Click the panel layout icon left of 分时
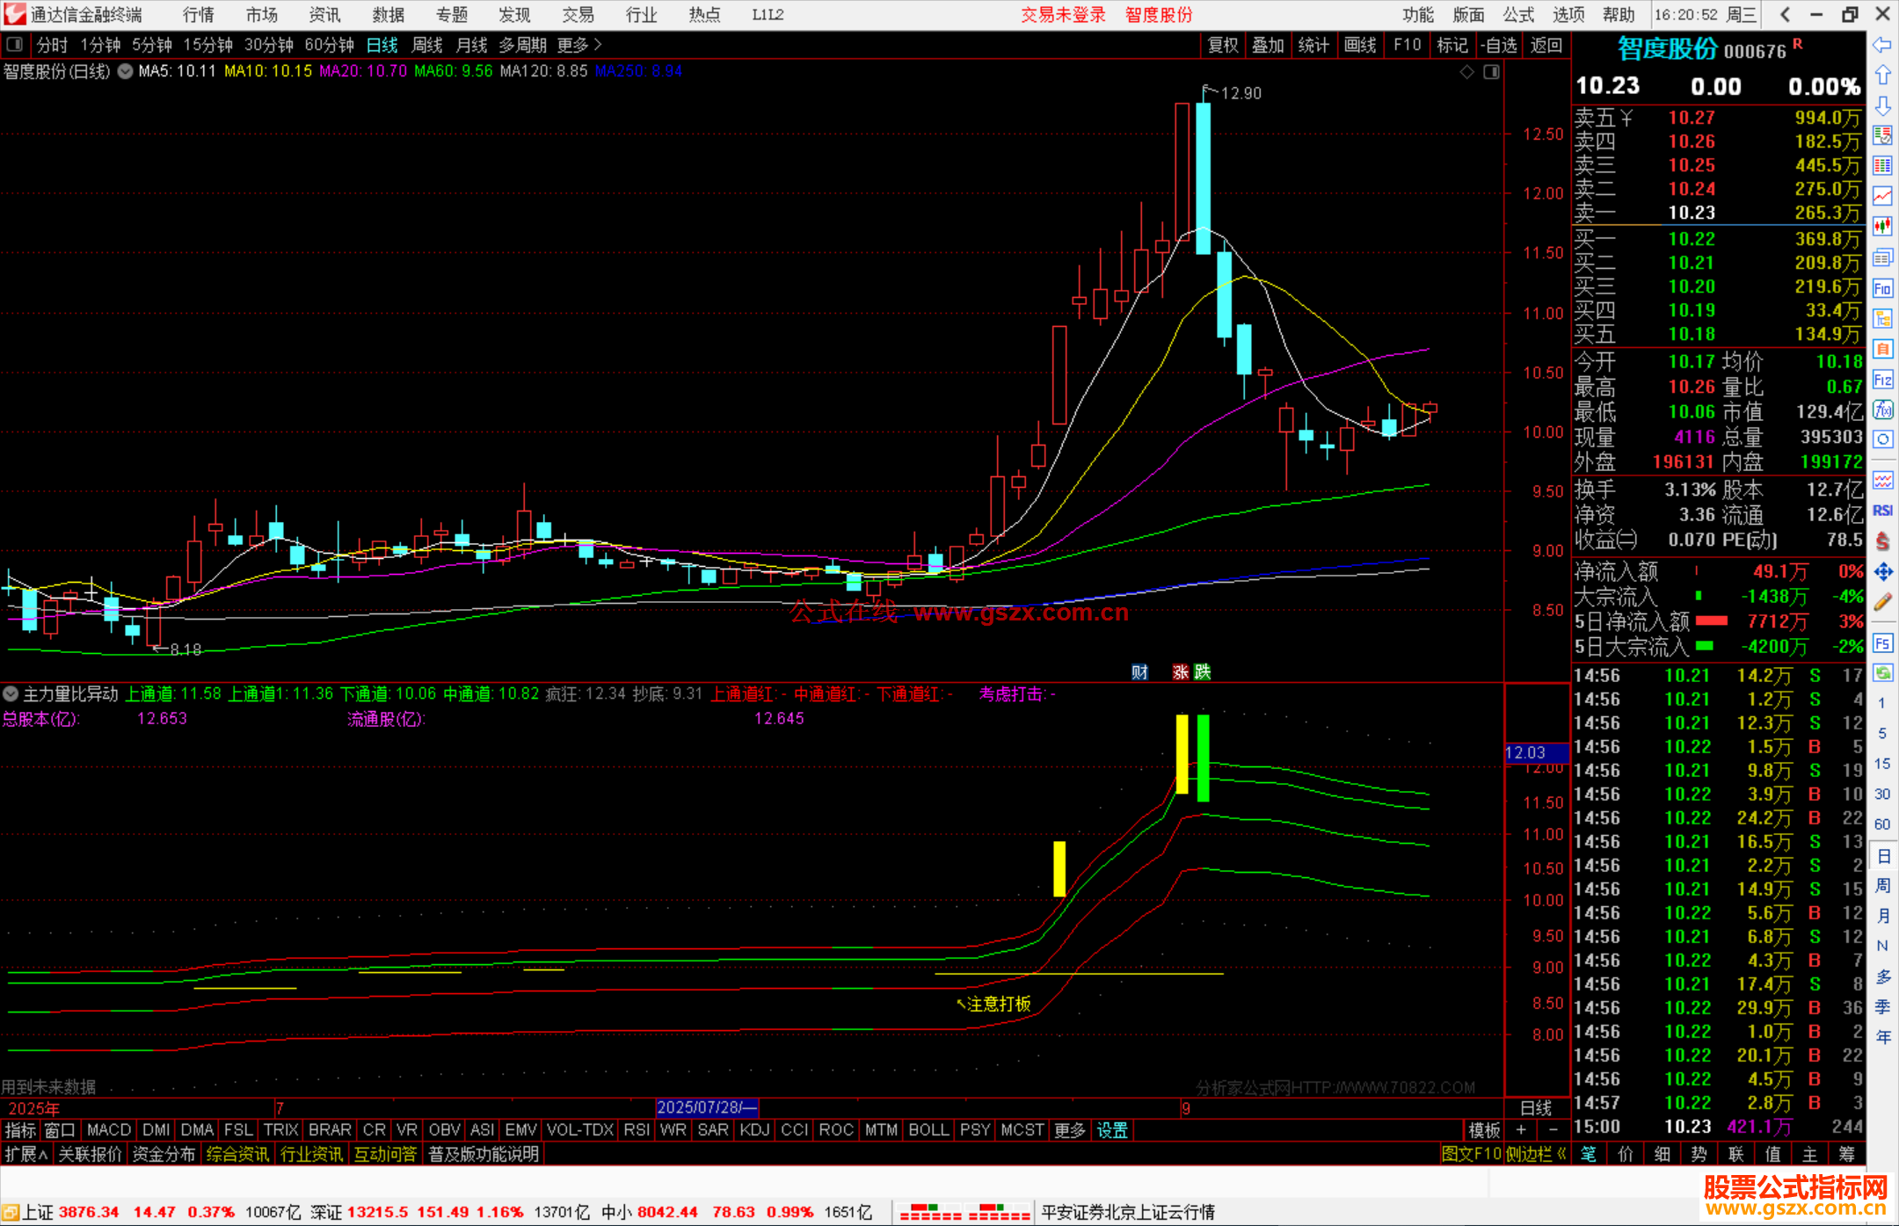The image size is (1899, 1226). tap(15, 45)
